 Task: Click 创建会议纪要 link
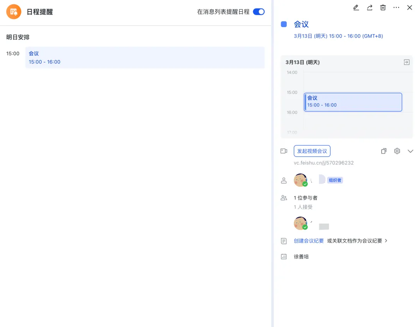pos(308,241)
